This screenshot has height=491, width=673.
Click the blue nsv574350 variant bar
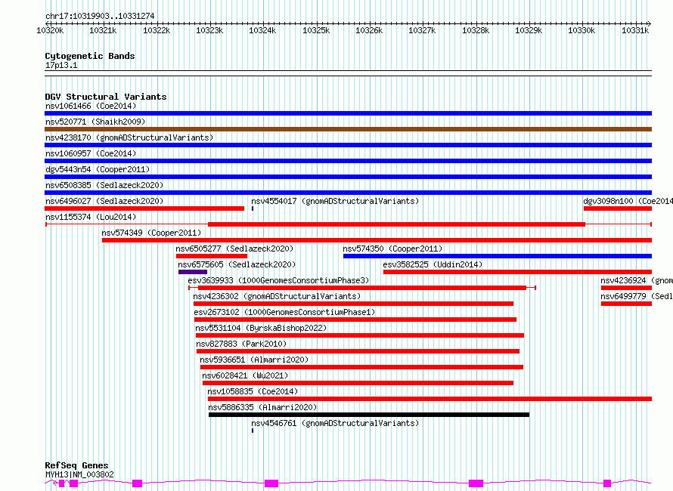coord(498,256)
